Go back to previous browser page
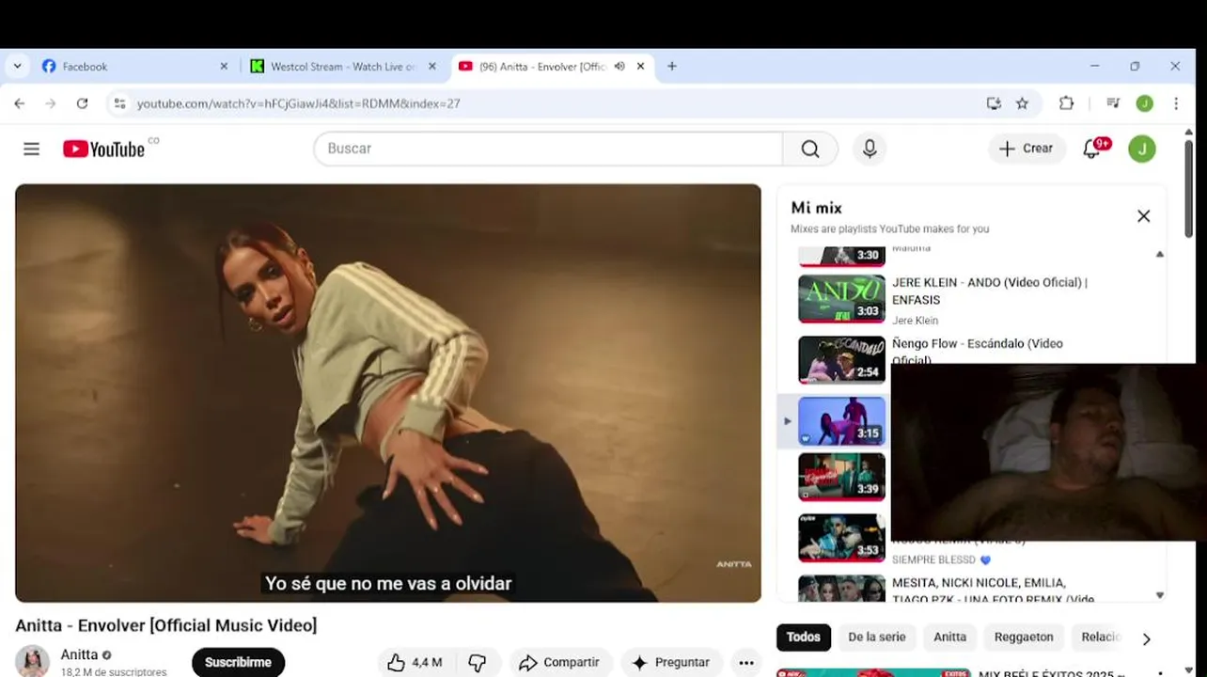Screen dimensions: 1207x677 tap(20, 103)
